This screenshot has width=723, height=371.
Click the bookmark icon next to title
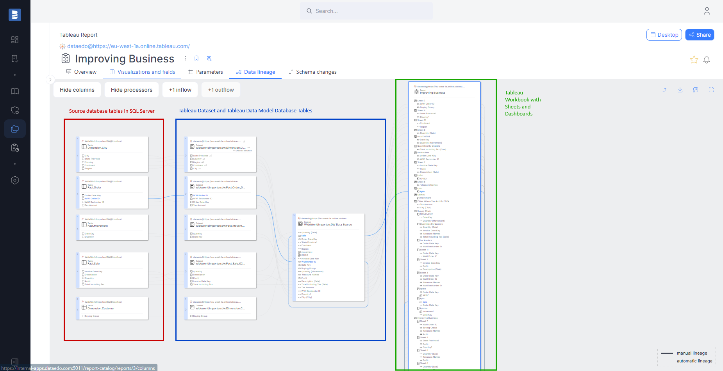[196, 58]
